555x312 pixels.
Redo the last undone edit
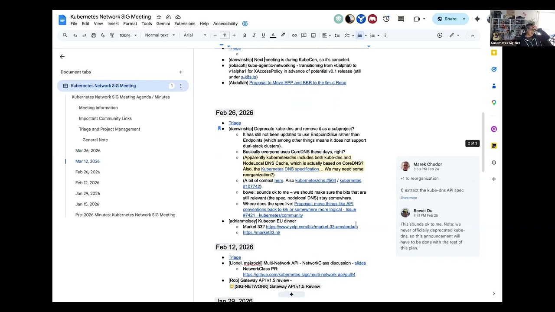pos(84,35)
